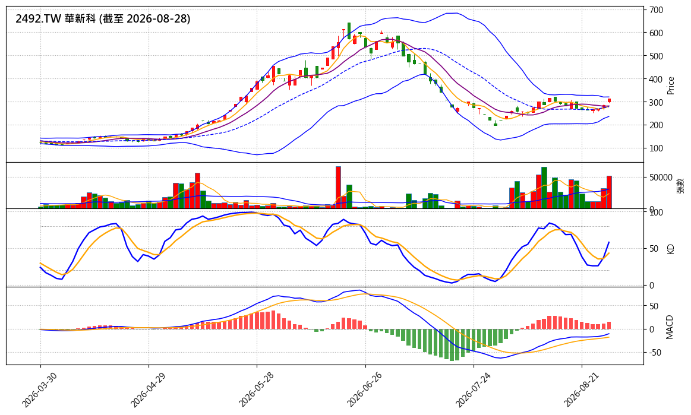Screen dimensions: 691x415
Task: Click the 張數 volume axis label
Action: click(x=681, y=185)
